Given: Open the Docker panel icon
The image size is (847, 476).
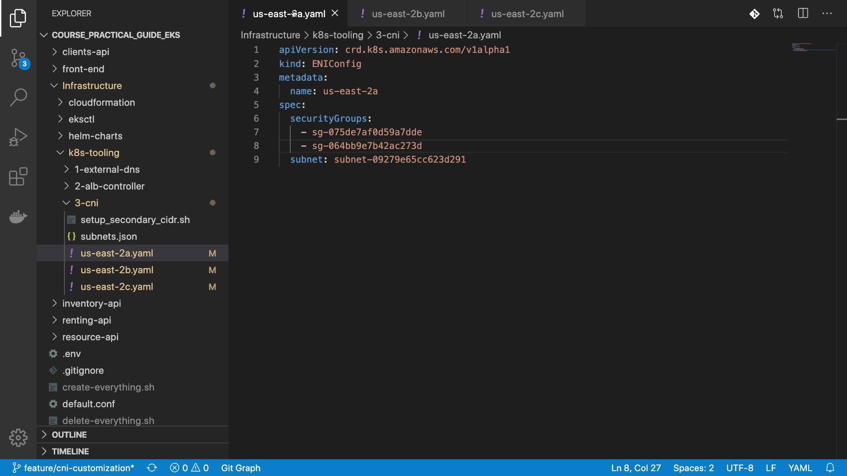Looking at the screenshot, I should pyautogui.click(x=18, y=216).
